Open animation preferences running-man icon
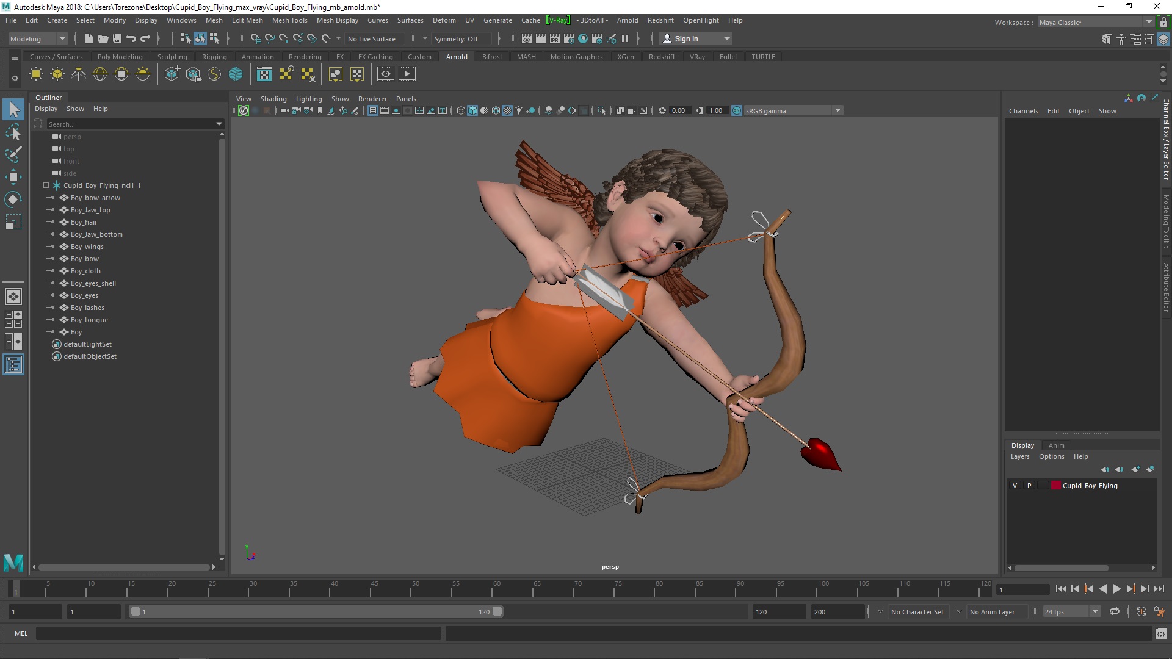The width and height of the screenshot is (1172, 659). [x=1159, y=611]
